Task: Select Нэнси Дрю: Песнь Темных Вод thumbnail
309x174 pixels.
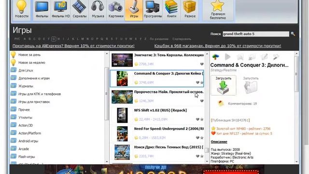Action: pos(122,152)
